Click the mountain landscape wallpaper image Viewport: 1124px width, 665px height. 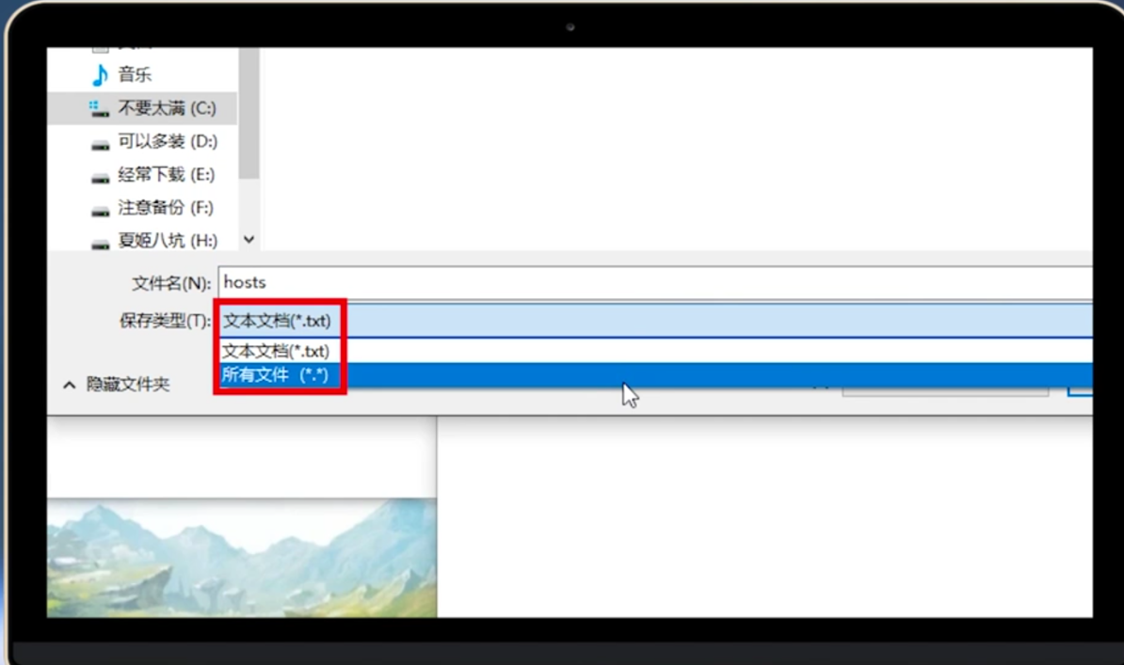click(x=242, y=558)
